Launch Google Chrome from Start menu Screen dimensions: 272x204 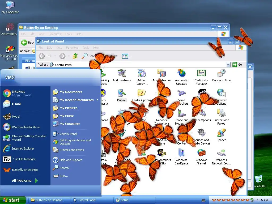click(x=25, y=93)
